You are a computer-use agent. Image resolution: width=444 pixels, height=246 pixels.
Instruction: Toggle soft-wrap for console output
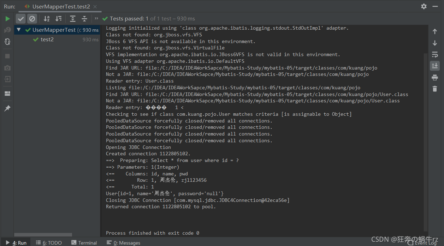435,54
